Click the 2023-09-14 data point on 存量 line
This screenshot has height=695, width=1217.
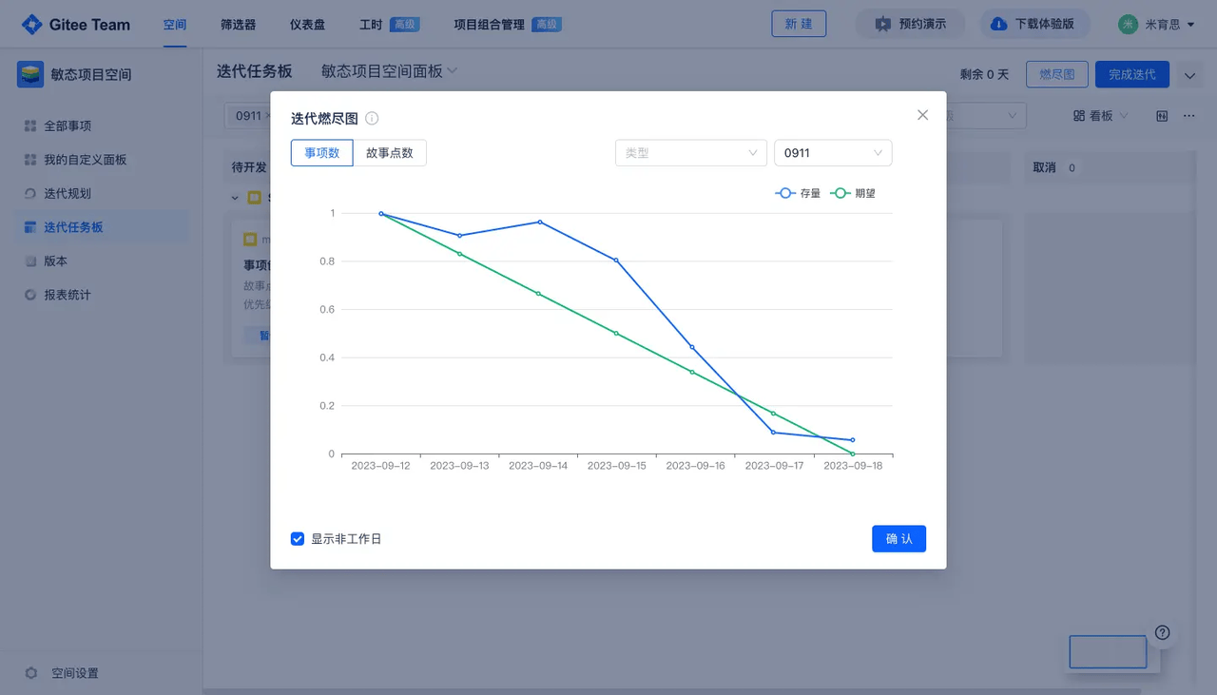(540, 222)
